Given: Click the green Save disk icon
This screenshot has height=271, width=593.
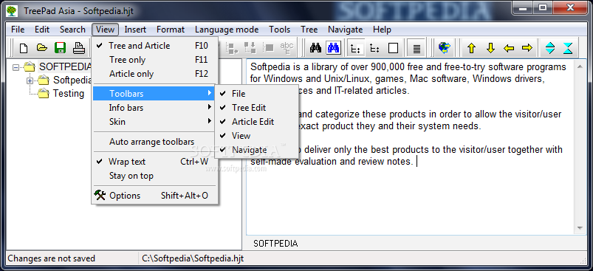Looking at the screenshot, I should click(60, 47).
